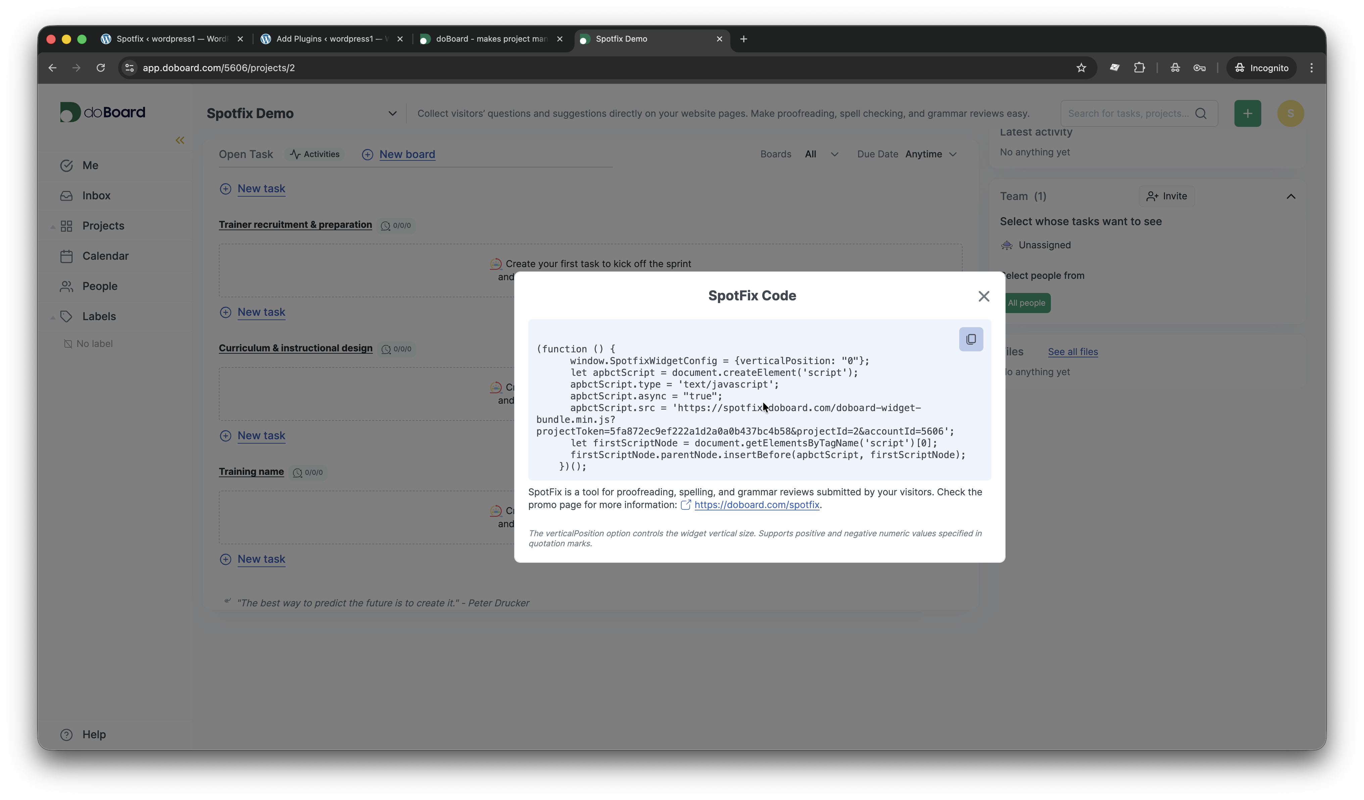Select the Calendar icon in the sidebar
Screen dimensions: 1364x800
pos(66,255)
